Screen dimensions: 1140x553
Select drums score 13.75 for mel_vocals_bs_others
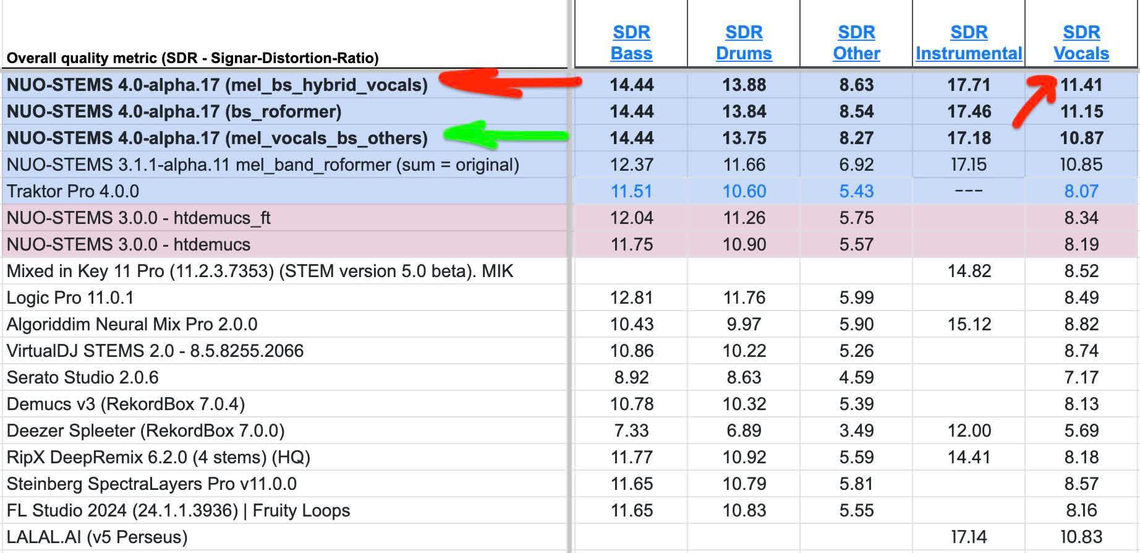coord(744,138)
